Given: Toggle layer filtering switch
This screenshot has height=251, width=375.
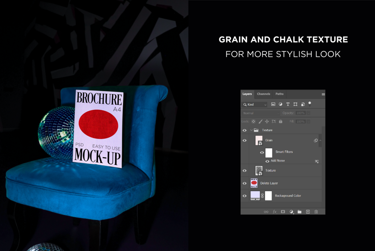Looking at the screenshot, I should tap(310, 104).
